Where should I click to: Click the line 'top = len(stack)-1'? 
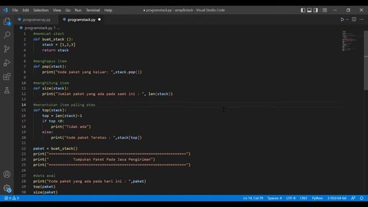(x=62, y=116)
